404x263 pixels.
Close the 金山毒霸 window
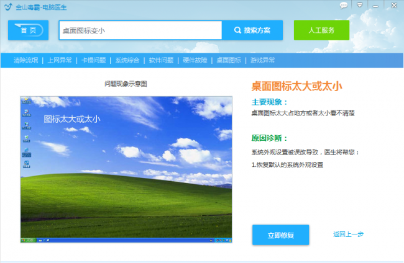pyautogui.click(x=394, y=5)
